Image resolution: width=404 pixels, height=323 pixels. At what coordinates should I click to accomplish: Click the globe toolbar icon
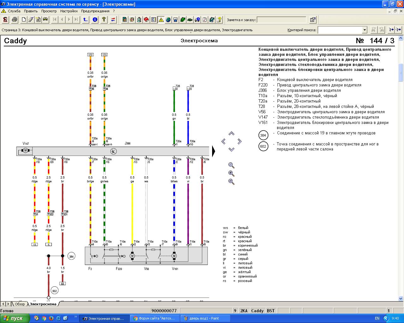(168, 20)
